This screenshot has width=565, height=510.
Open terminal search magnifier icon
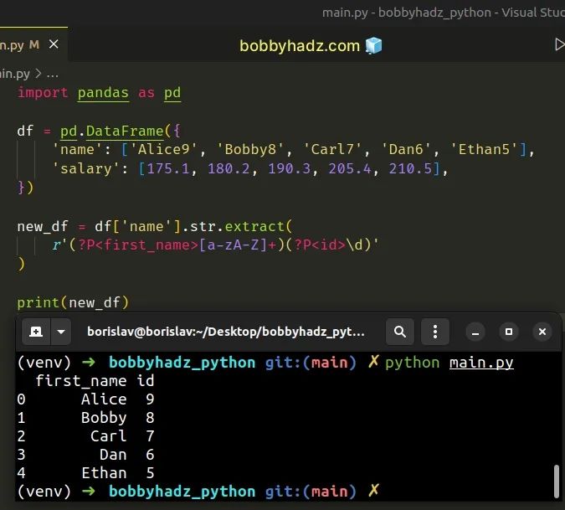(400, 332)
